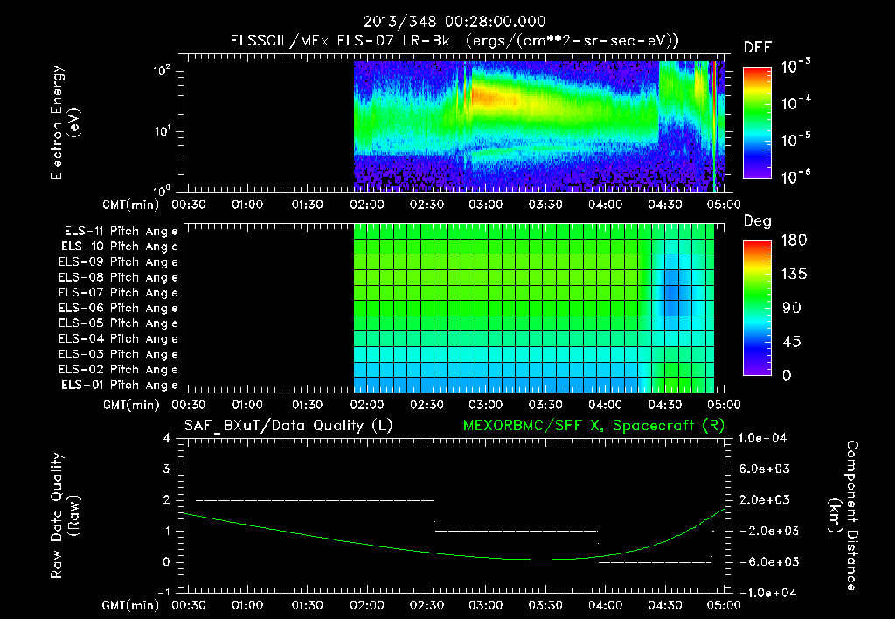The image size is (895, 619).
Task: Click the 05:00 tick label under bottom plot
Action: pyautogui.click(x=724, y=605)
